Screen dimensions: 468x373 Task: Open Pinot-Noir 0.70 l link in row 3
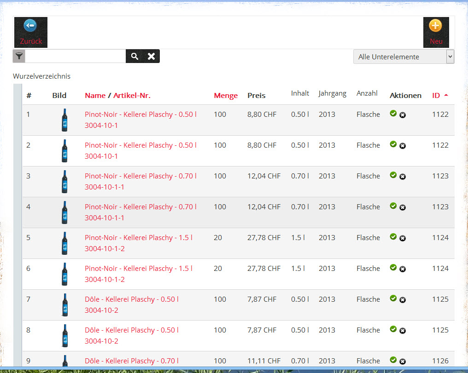(140, 176)
